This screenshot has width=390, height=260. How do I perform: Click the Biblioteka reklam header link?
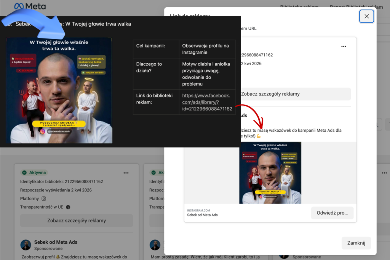(x=299, y=6)
